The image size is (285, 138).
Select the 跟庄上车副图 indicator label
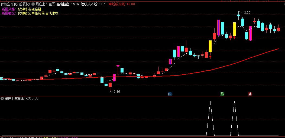(x=14, y=98)
